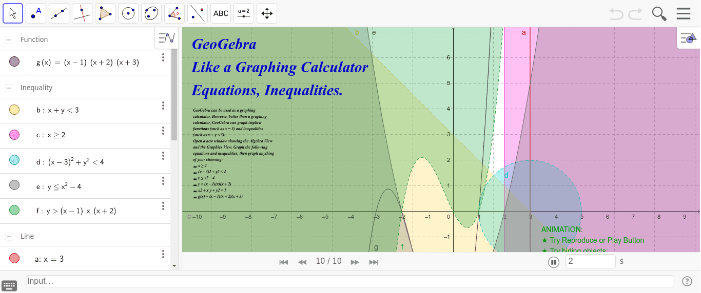This screenshot has height=293, width=701.
Task: Jump to last construction step
Action: 374,262
